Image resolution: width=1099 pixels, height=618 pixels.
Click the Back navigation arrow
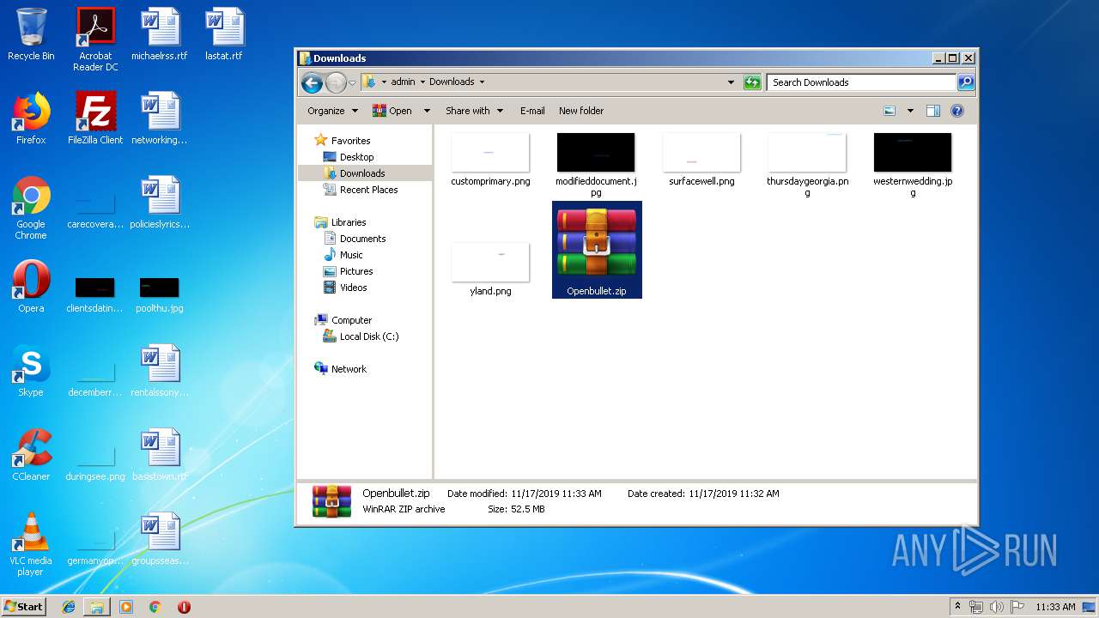pos(312,82)
